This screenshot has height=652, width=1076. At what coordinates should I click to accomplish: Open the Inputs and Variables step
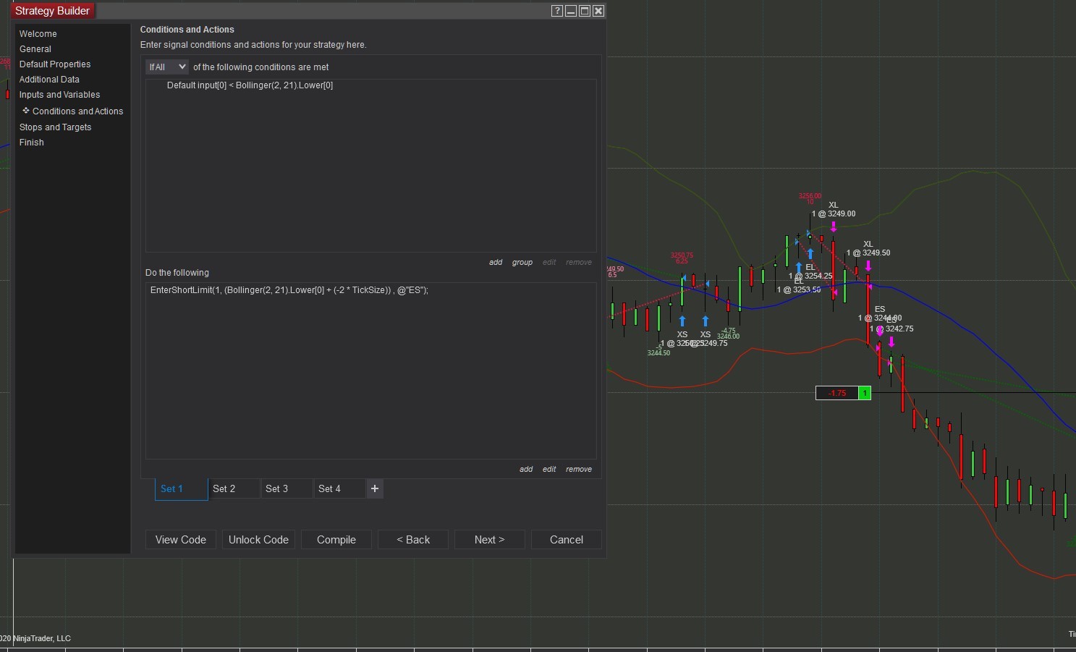60,95
